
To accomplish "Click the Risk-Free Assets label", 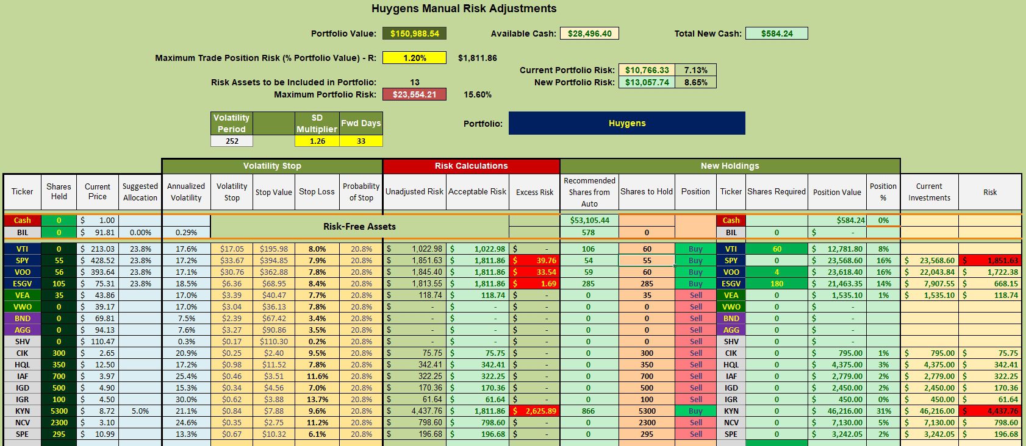I will pos(359,227).
